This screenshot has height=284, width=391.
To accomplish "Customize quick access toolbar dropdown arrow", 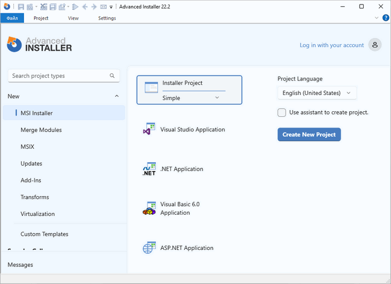I will click(111, 7).
